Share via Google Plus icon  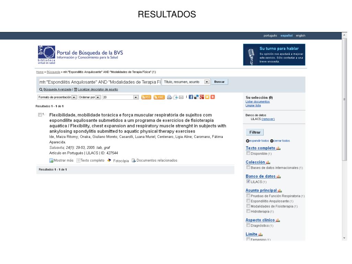[202, 97]
